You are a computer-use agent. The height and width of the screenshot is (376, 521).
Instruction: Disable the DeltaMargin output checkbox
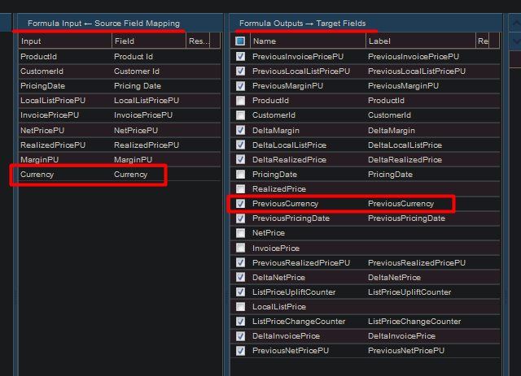pyautogui.click(x=240, y=130)
